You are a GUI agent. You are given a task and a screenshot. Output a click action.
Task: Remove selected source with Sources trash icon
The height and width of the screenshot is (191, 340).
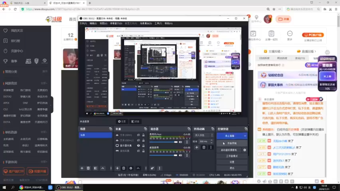click(x=124, y=168)
